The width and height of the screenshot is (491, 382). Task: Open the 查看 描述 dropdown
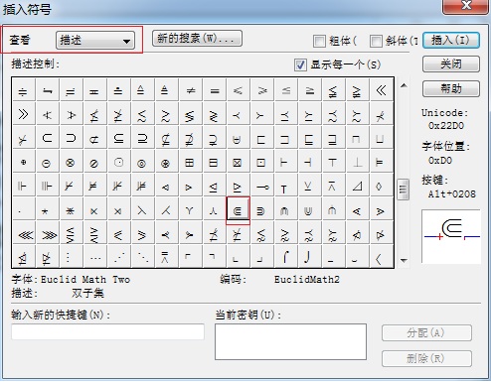[95, 41]
